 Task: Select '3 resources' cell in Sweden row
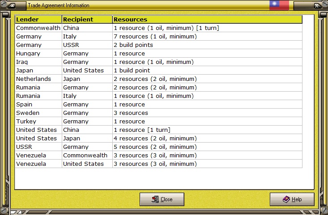click(x=207, y=113)
